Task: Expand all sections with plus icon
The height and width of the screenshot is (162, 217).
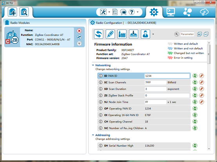Action: [x=199, y=34]
